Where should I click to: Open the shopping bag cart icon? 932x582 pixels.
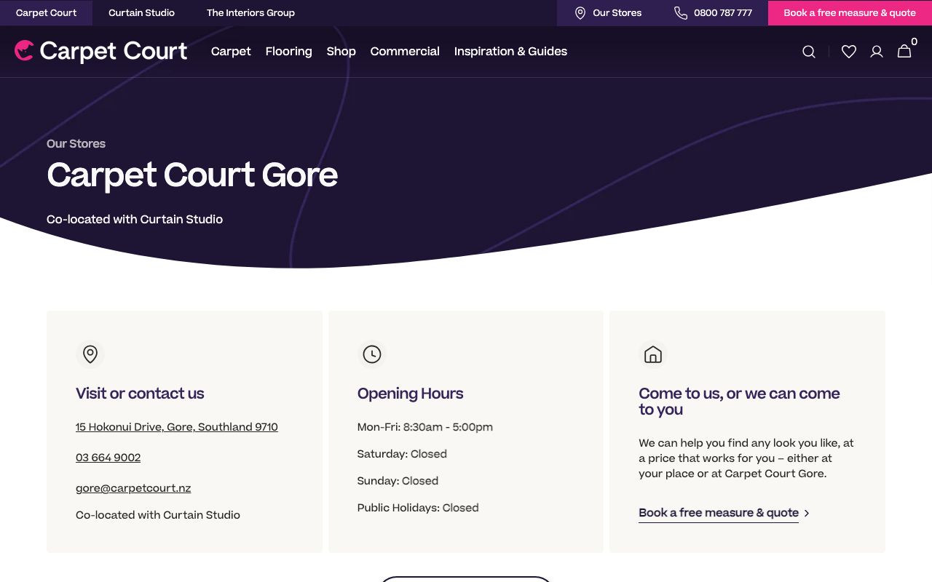tap(904, 51)
